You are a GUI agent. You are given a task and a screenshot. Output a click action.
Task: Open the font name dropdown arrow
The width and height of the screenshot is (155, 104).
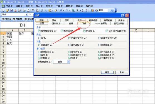tap(27, 15)
